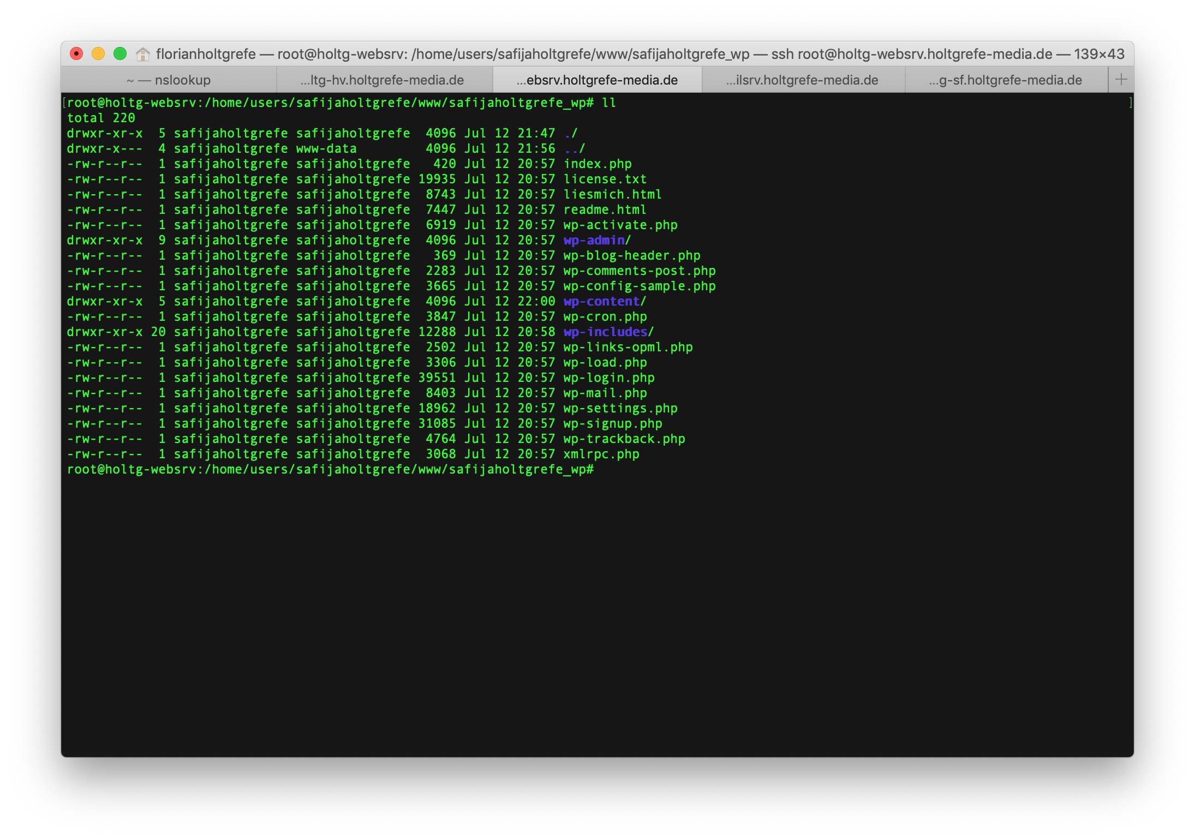Screen dimensions: 1195x838
Task: Minimize the window using the yellow button
Action: click(x=98, y=53)
